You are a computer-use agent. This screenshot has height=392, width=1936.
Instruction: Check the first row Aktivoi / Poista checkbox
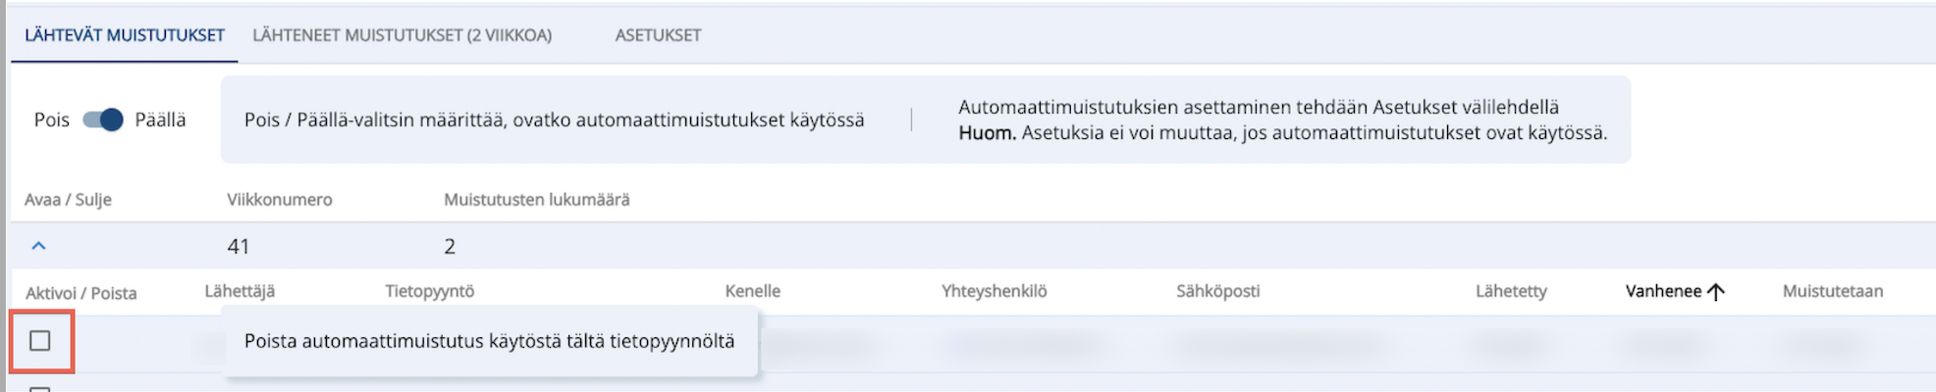point(40,341)
